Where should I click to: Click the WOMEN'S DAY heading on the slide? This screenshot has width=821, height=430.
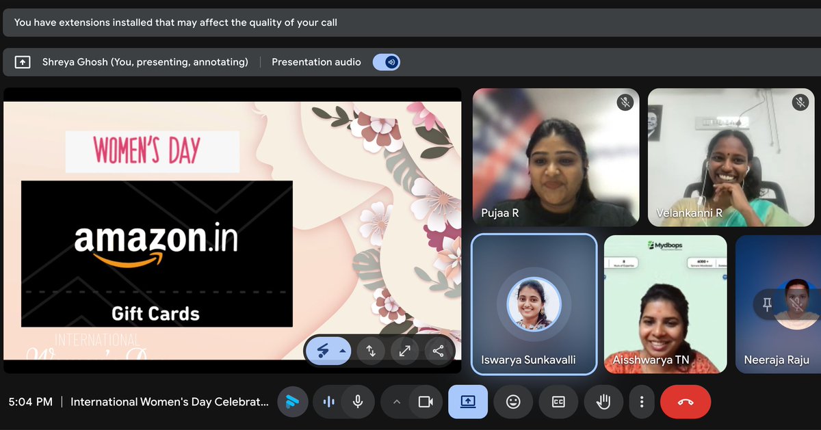coord(147,151)
